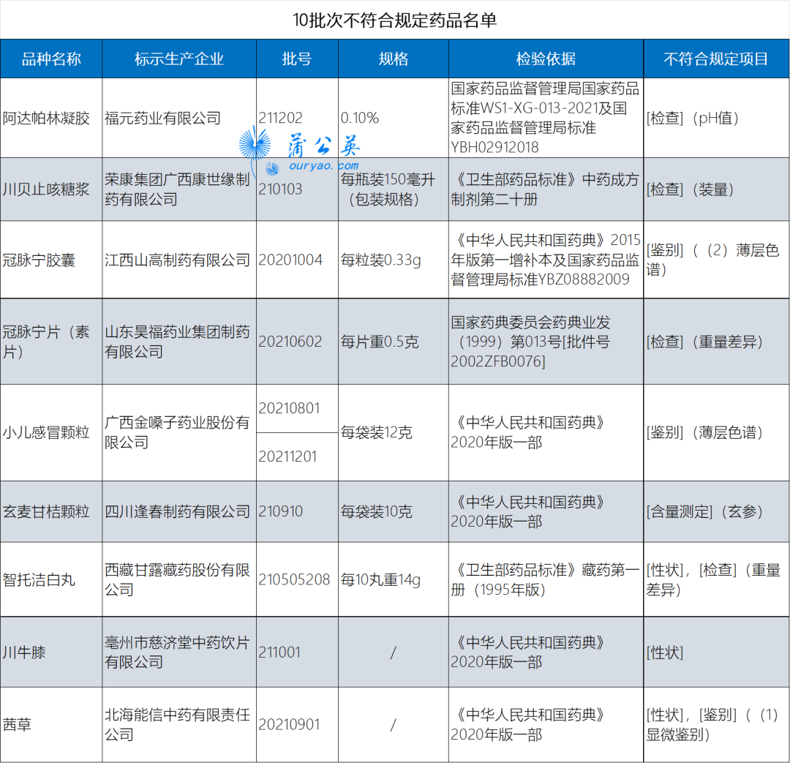This screenshot has height=763, width=790.
Task: Select specification cell 0.10%
Action: [x=394, y=118]
